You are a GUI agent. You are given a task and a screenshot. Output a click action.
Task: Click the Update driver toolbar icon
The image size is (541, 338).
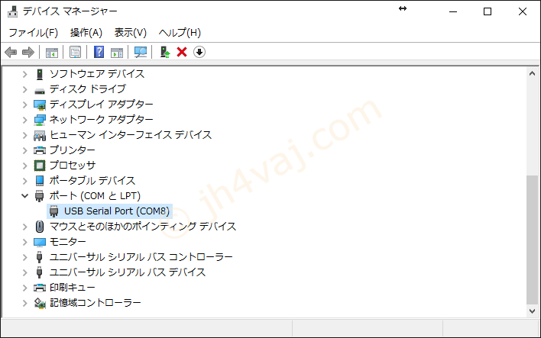click(165, 52)
